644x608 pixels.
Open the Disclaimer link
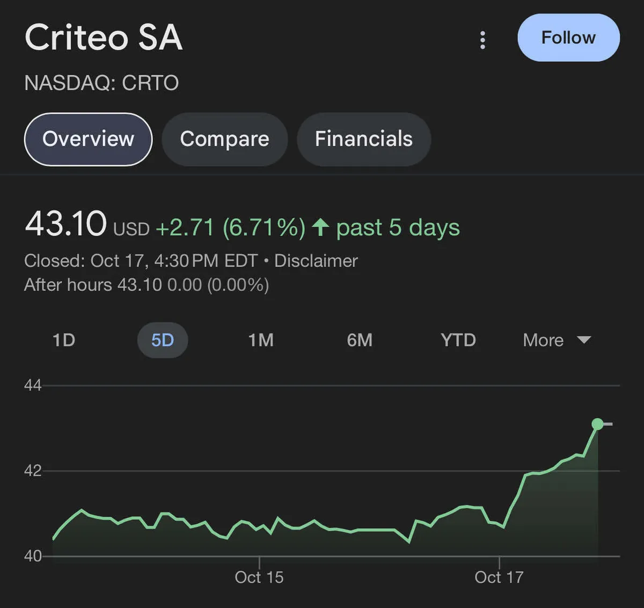point(316,261)
